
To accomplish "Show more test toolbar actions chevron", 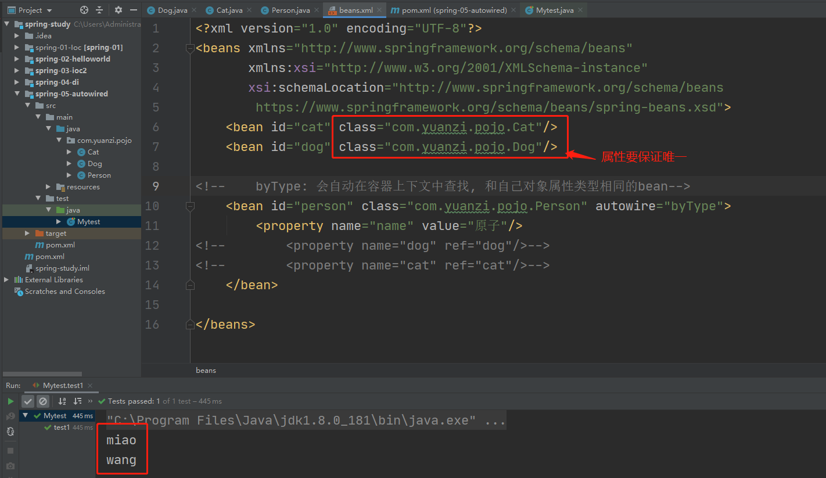I will [x=90, y=401].
